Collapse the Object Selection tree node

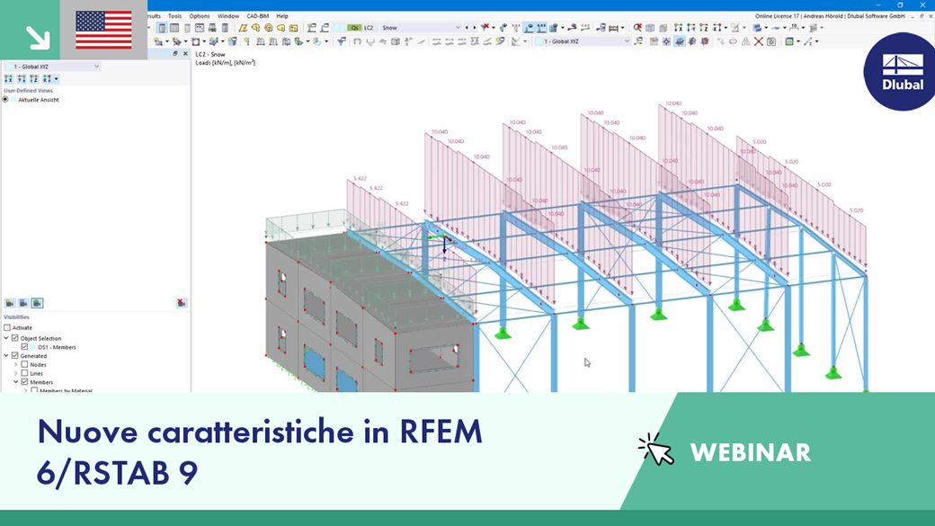pos(6,338)
